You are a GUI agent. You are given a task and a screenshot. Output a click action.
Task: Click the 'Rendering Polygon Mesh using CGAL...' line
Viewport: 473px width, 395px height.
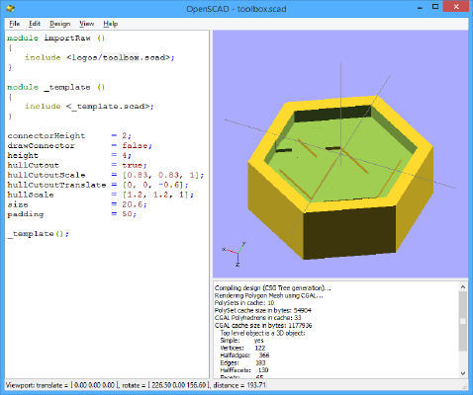tap(268, 295)
